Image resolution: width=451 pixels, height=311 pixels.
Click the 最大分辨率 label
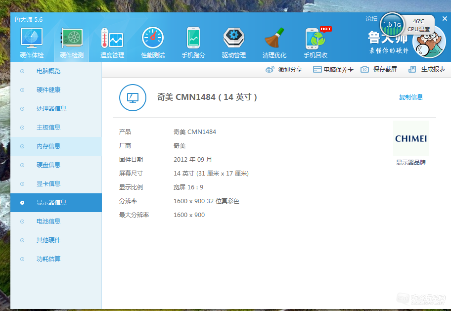[134, 215]
